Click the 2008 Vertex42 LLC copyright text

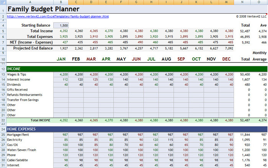(x=251, y=16)
